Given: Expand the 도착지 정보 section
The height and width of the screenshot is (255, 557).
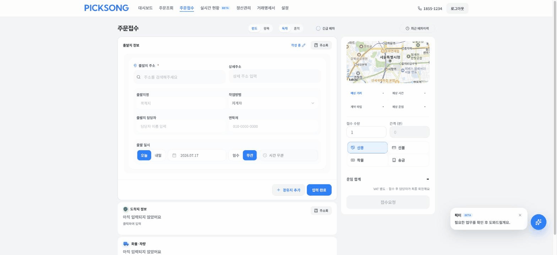Looking at the screenshot, I should [227, 218].
